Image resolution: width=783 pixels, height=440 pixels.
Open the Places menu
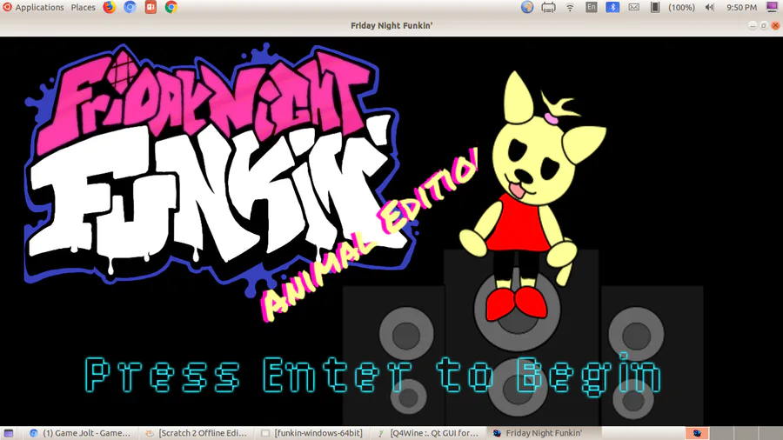click(x=83, y=7)
